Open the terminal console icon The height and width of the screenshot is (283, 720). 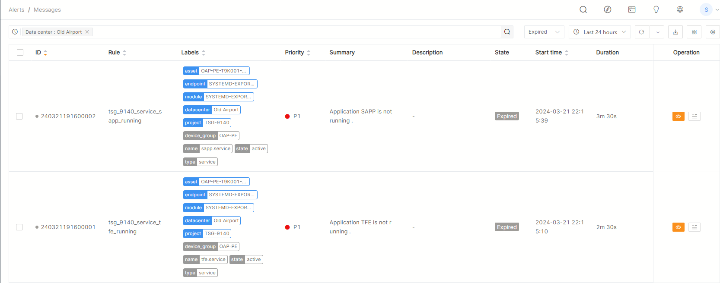(x=631, y=9)
